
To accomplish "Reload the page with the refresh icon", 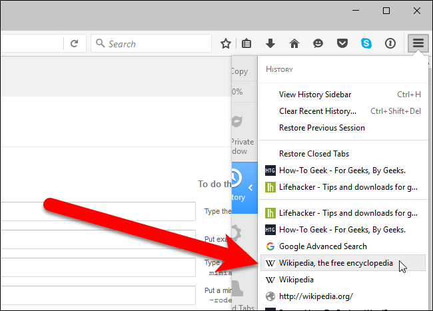I will [75, 43].
